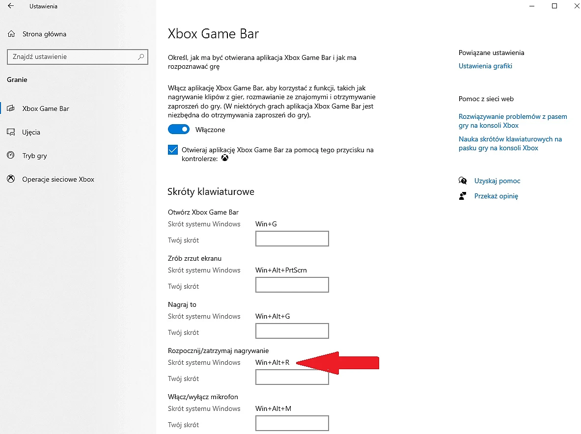
Task: Click the Uzyskaj pomoc link
Action: pyautogui.click(x=497, y=181)
